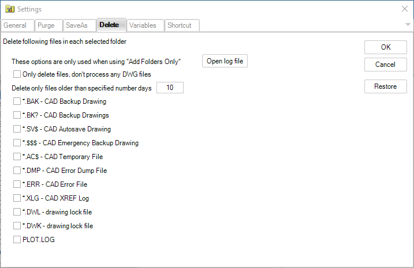Image resolution: width=414 pixels, height=268 pixels.
Task: Open the Purge tab
Action: tap(47, 25)
